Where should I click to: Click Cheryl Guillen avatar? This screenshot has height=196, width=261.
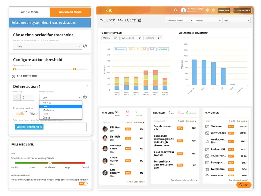click(105, 161)
